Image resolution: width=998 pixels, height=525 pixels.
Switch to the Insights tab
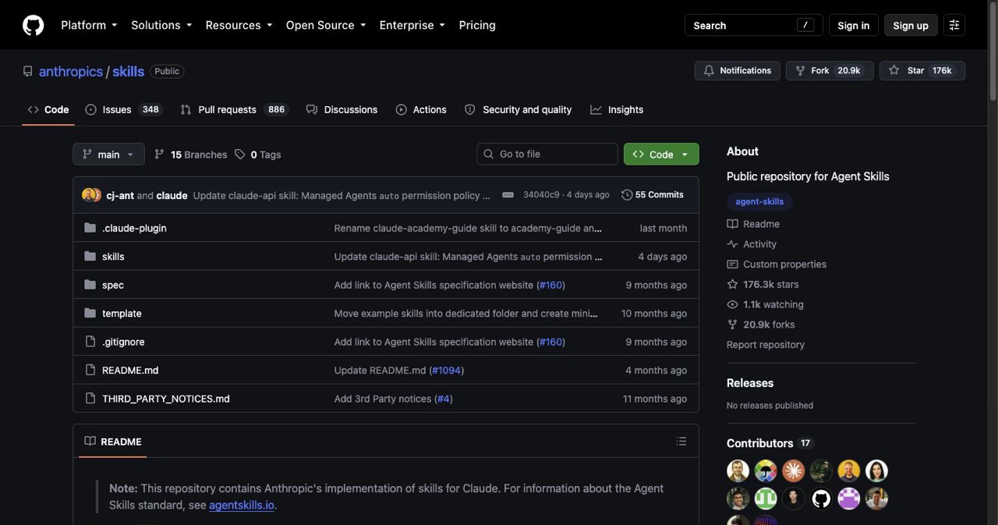pyautogui.click(x=617, y=109)
